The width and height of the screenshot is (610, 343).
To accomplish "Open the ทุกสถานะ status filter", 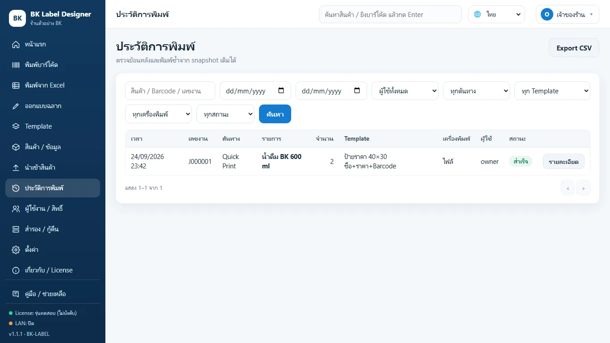I will pos(226,114).
